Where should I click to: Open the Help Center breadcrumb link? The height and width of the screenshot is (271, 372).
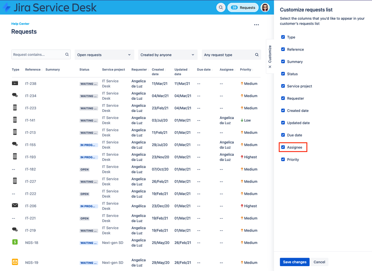[x=20, y=24]
